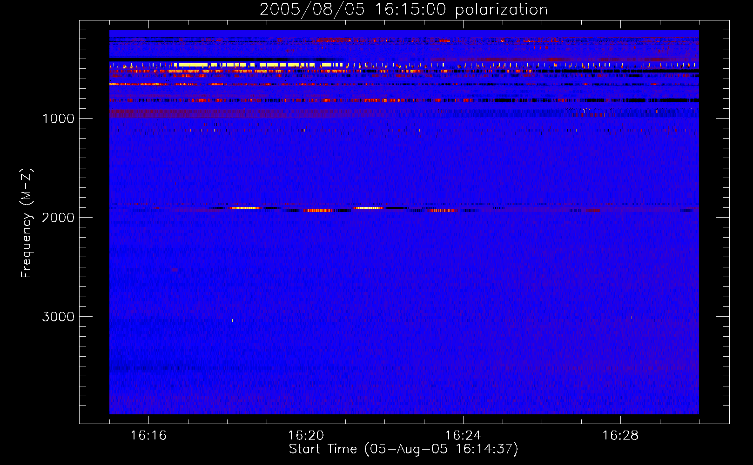Click the plot title "2005/08/05 16:15:00 polarization"
Image resolution: width=753 pixels, height=465 pixels.
403,10
